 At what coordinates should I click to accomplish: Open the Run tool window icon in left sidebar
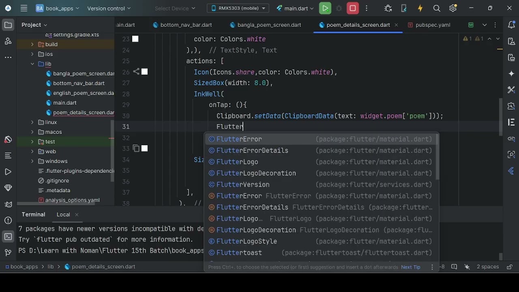(x=8, y=172)
